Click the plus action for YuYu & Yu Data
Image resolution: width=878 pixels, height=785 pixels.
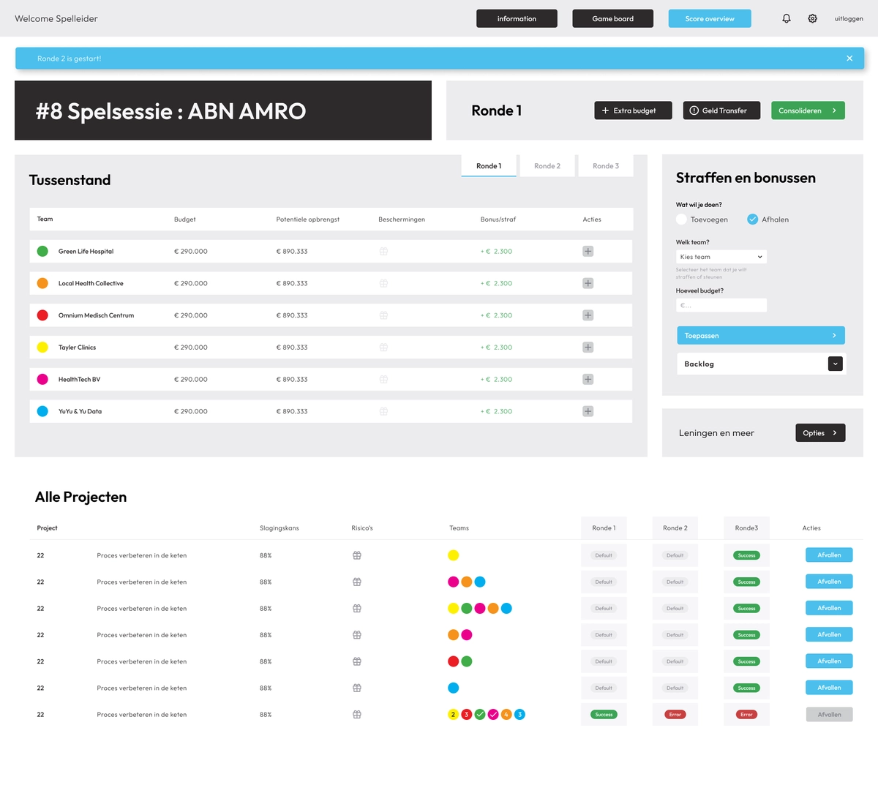(x=588, y=411)
